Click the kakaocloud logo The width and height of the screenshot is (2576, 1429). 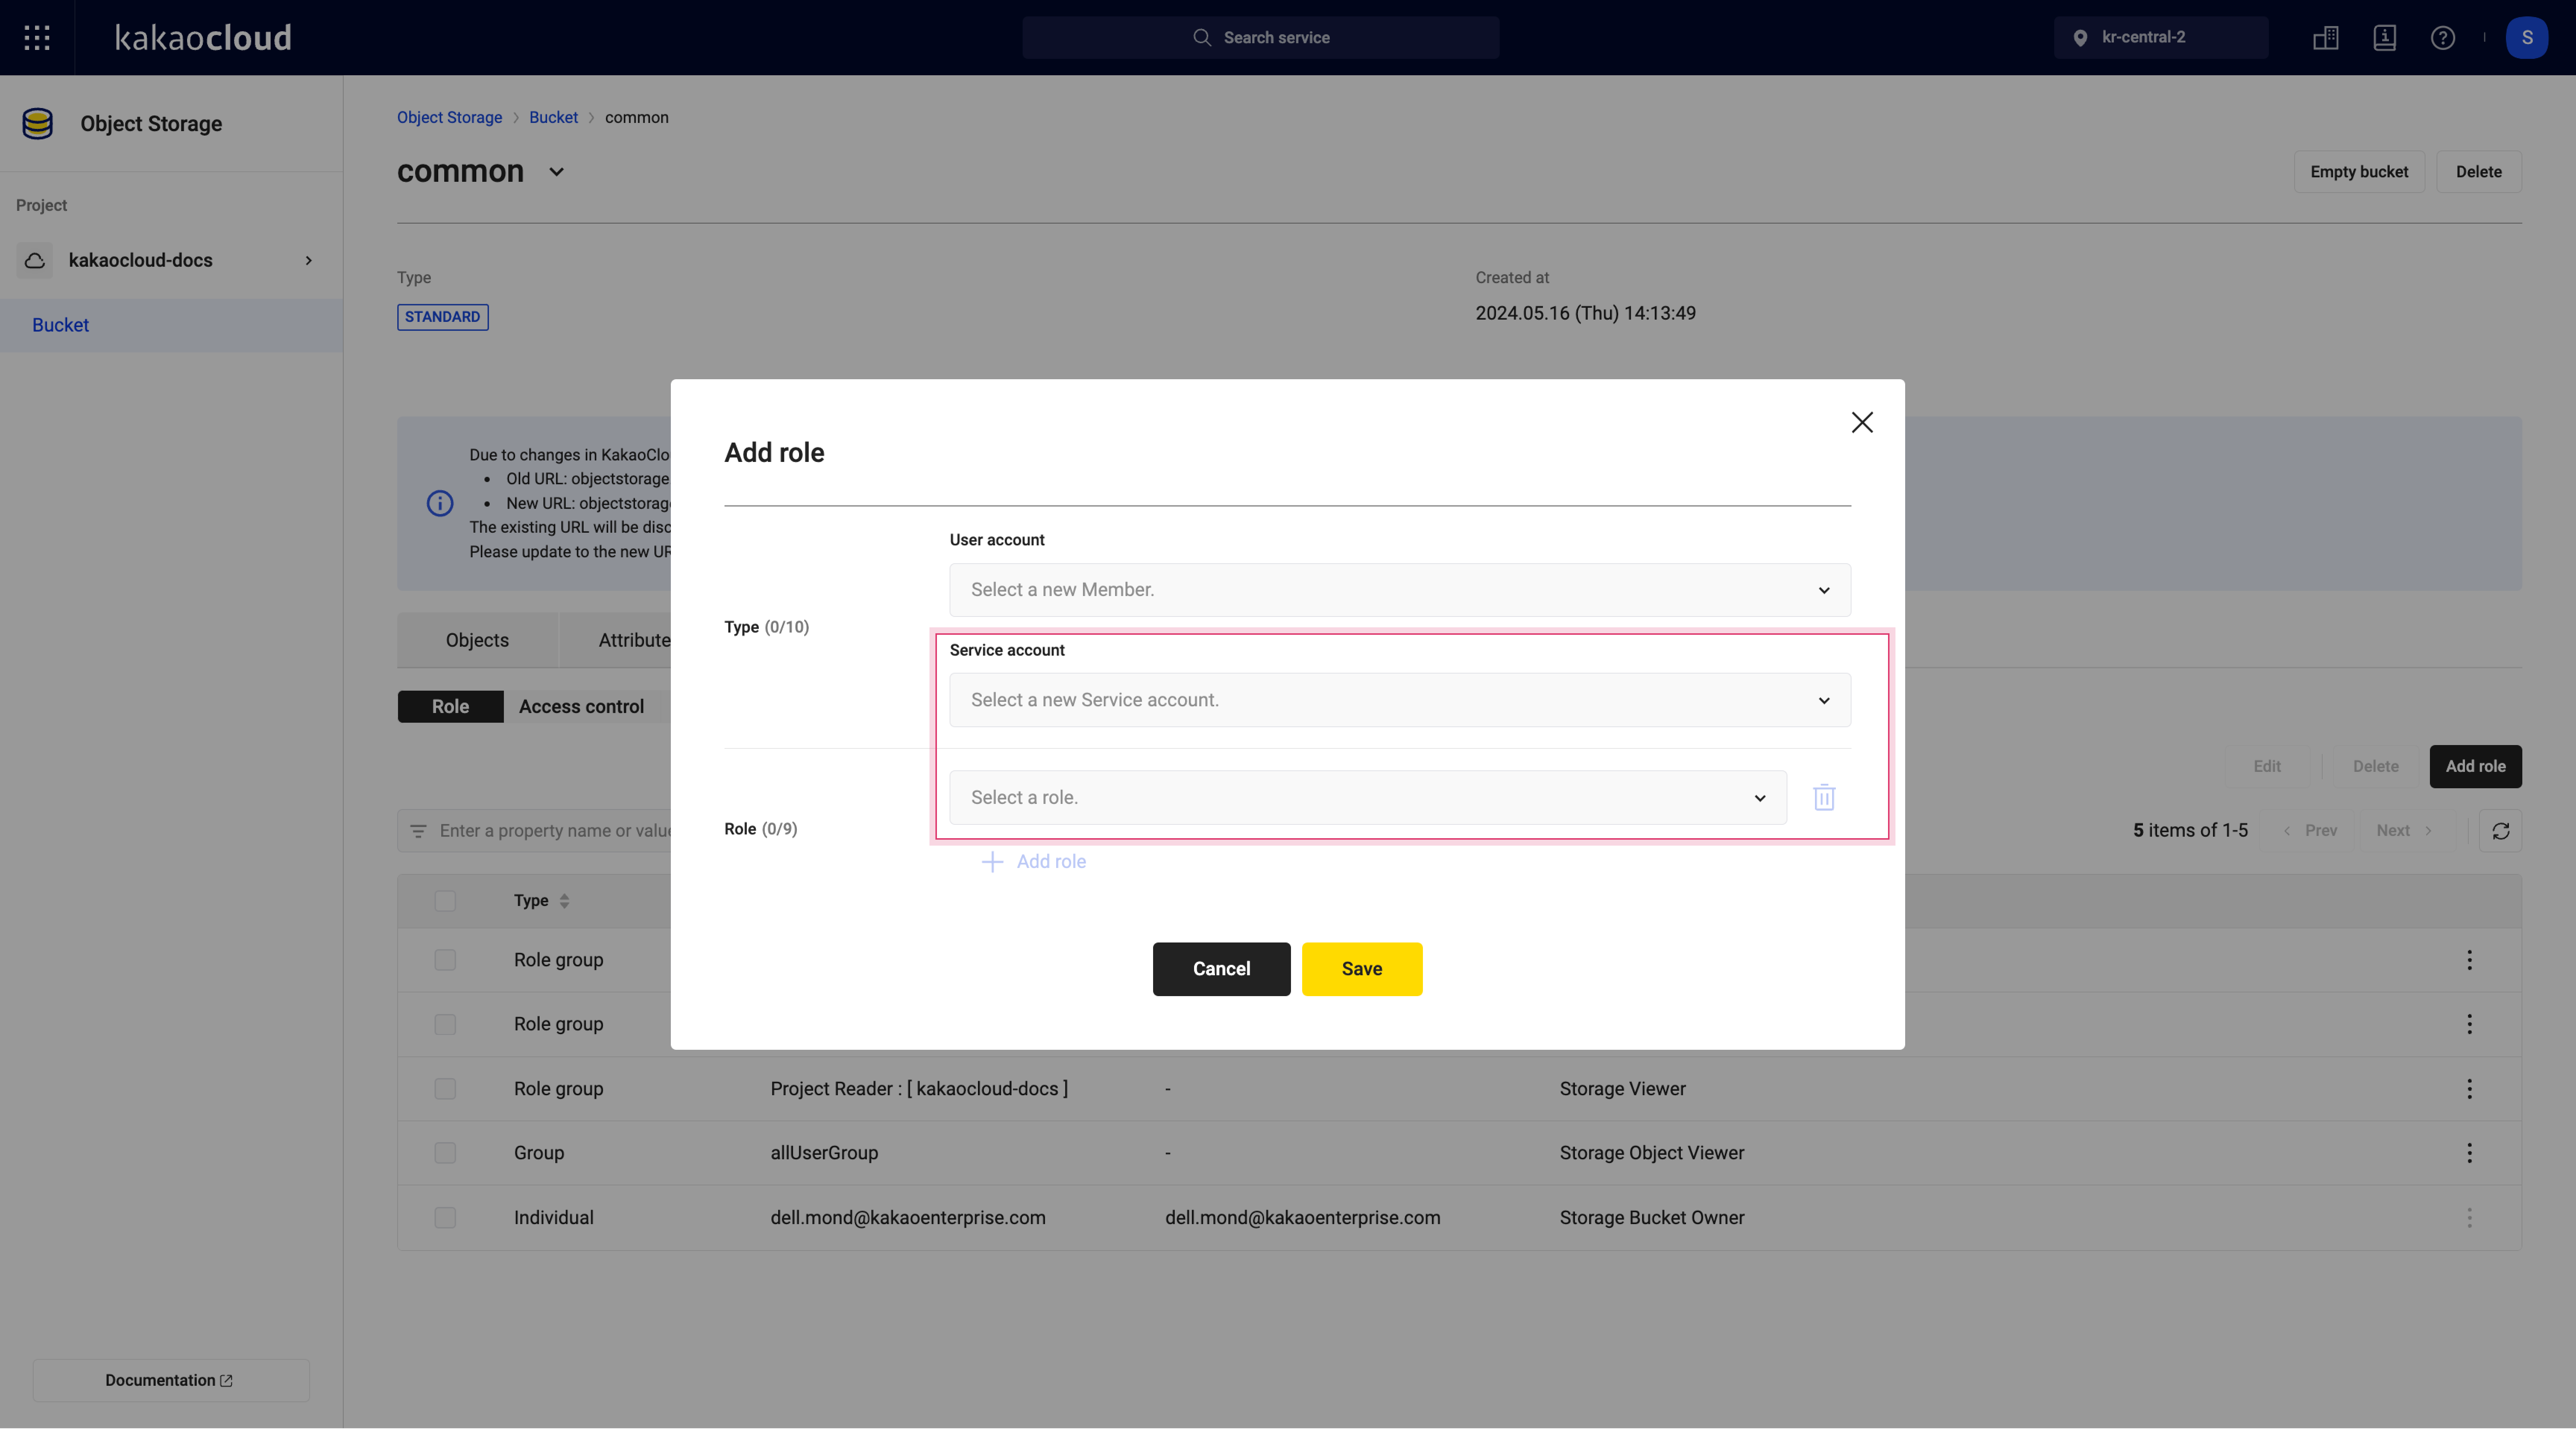click(x=203, y=38)
